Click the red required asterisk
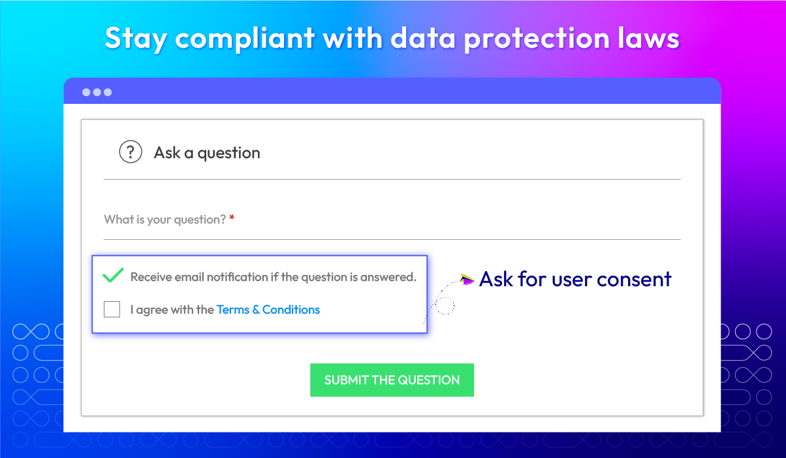Image resolution: width=786 pixels, height=458 pixels. [232, 218]
